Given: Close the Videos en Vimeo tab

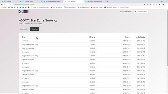Looking at the screenshot, I should coord(41,2).
